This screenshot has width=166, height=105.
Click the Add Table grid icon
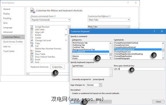[x=32, y=29]
